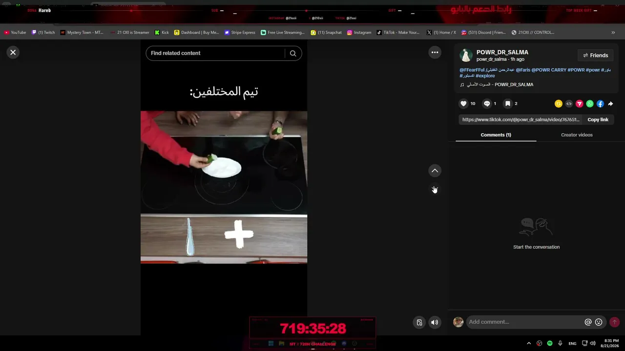Like the video with heart icon
625x351 pixels.
(x=464, y=103)
